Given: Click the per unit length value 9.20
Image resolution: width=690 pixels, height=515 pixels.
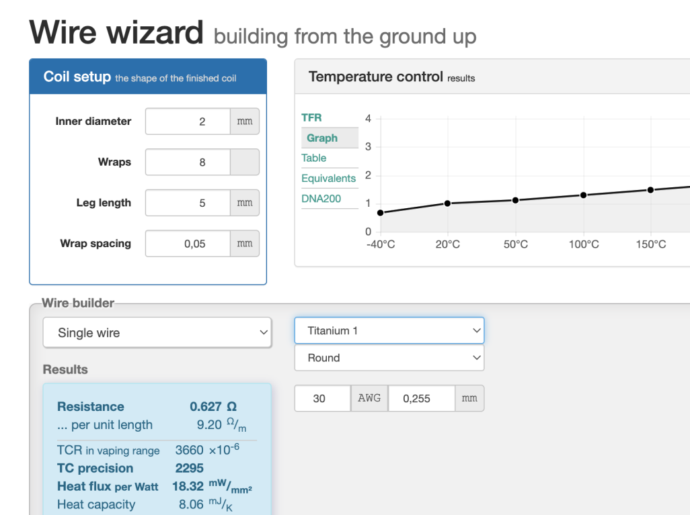Looking at the screenshot, I should [x=209, y=425].
